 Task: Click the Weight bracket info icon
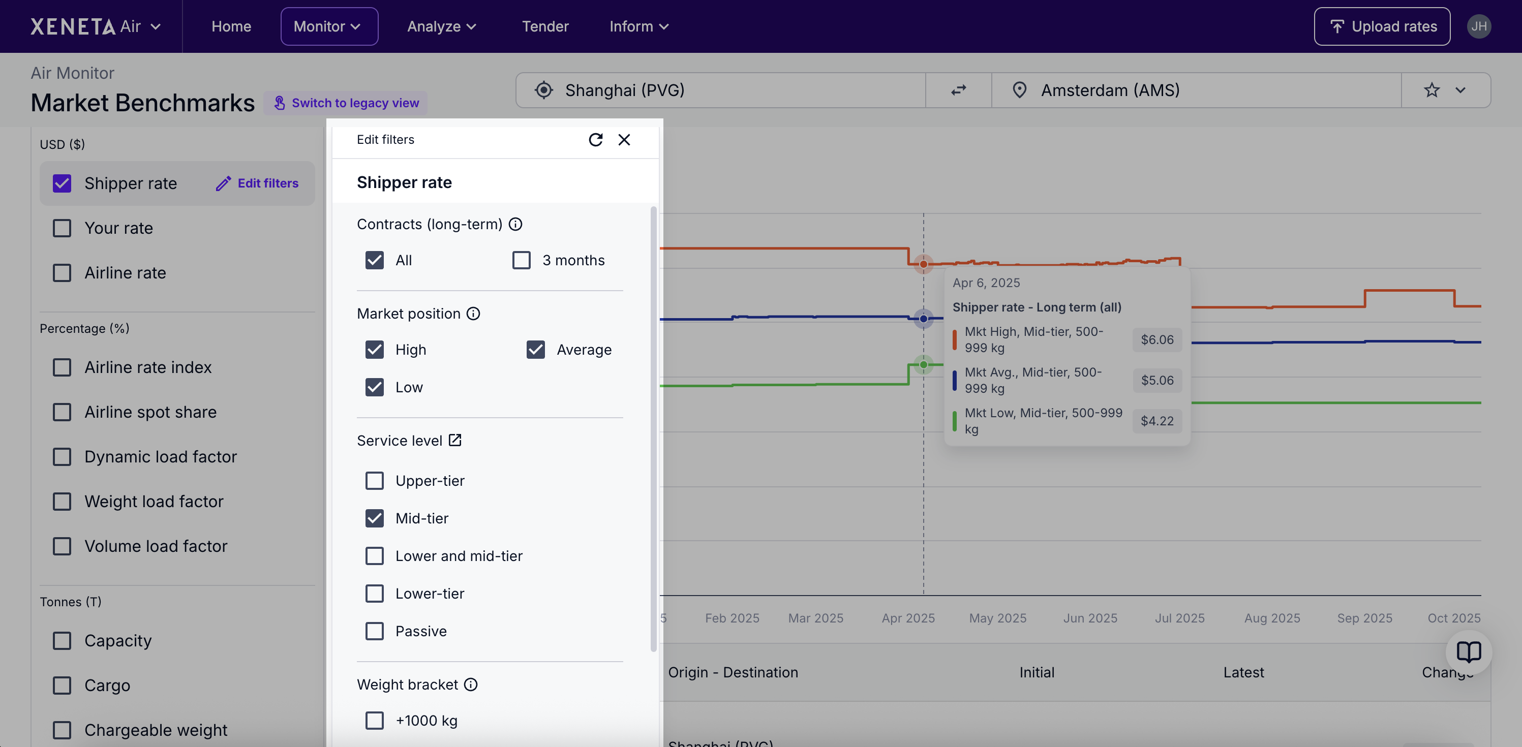point(470,684)
